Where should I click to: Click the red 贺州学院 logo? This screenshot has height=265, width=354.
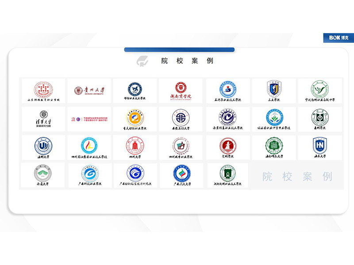click(x=228, y=146)
